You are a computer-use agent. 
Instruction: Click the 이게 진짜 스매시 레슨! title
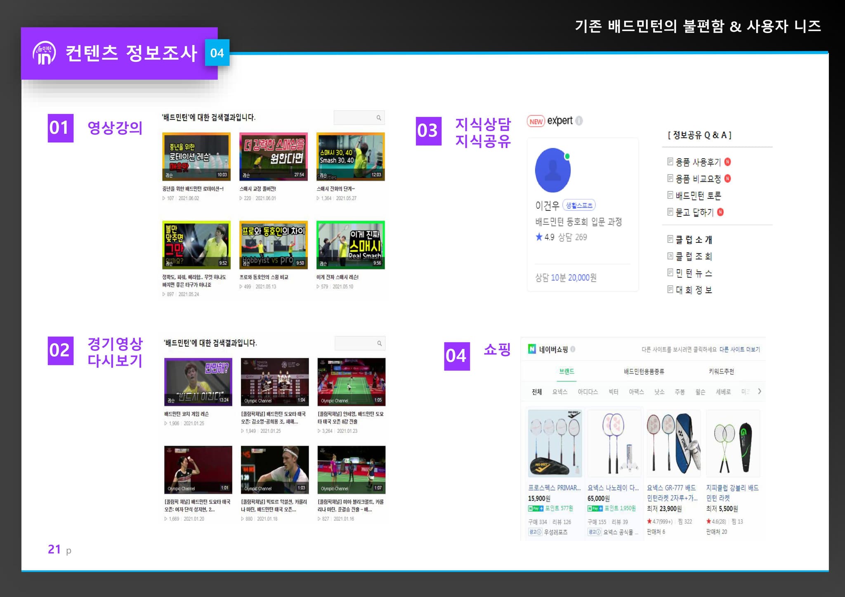338,277
